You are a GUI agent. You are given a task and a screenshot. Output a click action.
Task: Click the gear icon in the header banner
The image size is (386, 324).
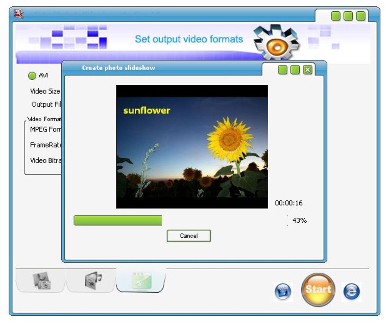pos(276,42)
